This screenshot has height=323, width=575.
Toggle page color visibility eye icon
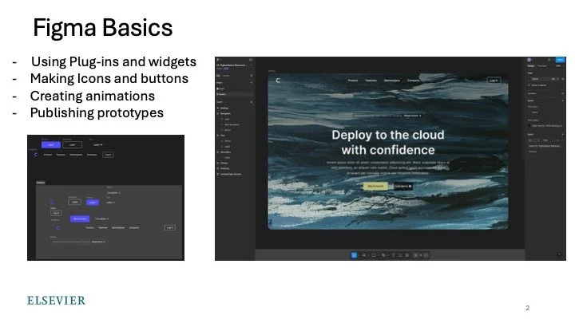563,79
